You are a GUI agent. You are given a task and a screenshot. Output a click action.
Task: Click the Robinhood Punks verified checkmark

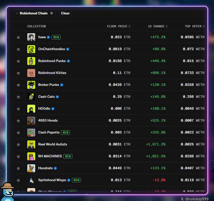click(x=68, y=61)
